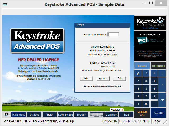Open the Main Menu
Screen dimensions: 169x126
pos(18,114)
